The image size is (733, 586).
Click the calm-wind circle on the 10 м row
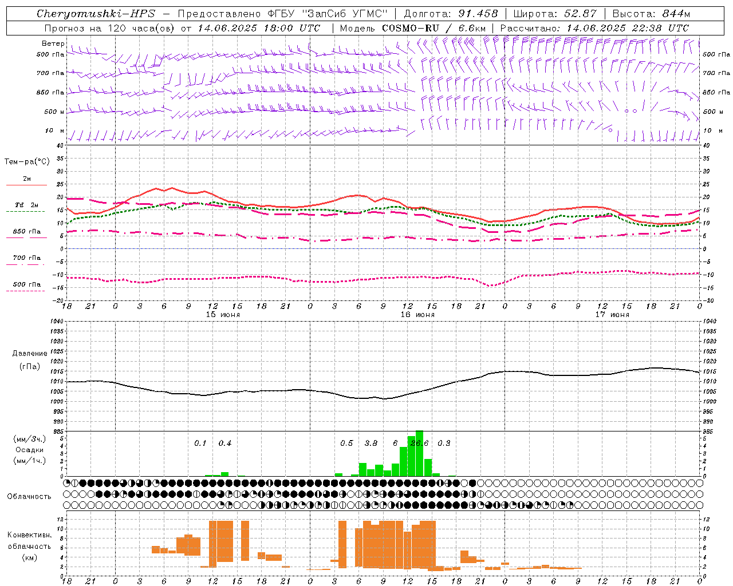tap(610, 130)
